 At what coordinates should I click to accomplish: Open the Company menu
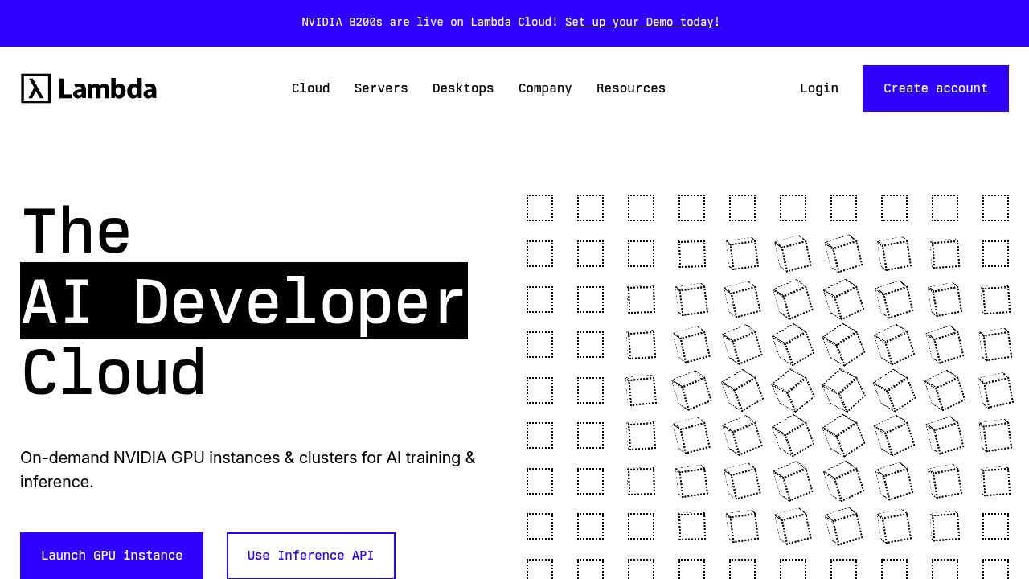[x=545, y=88]
